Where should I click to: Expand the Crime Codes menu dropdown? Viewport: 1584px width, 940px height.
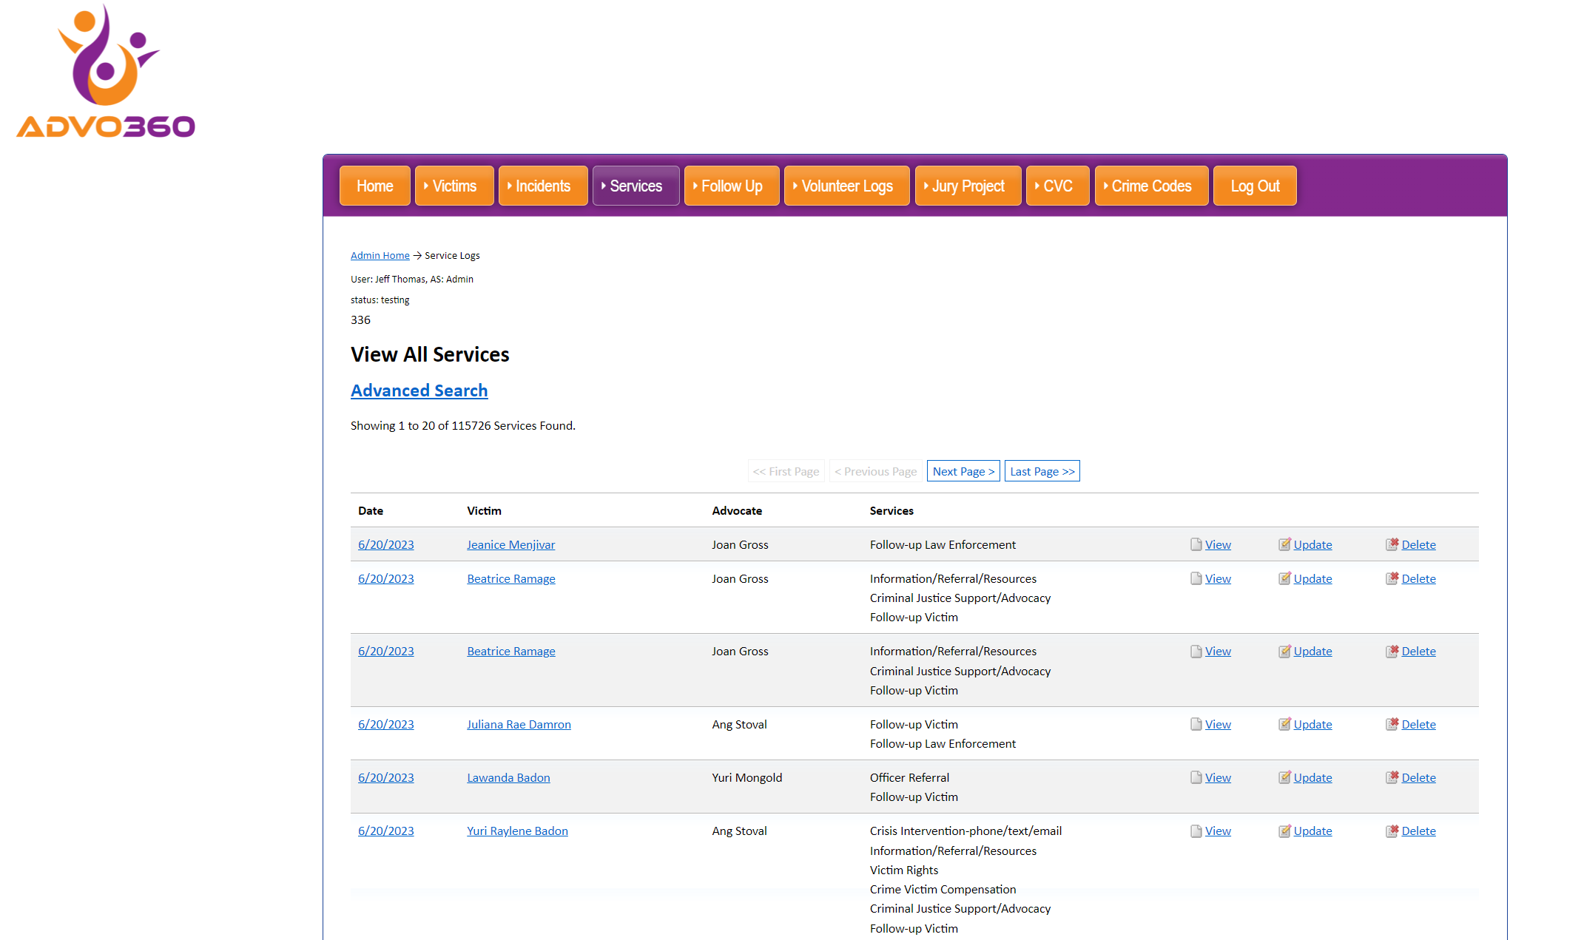[x=1150, y=186]
